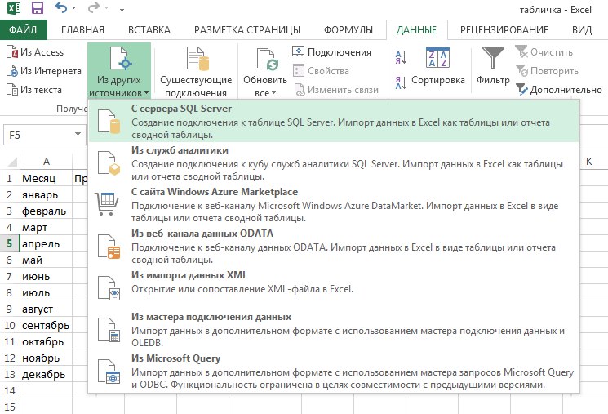Select cell containing март
The width and height of the screenshot is (608, 414).
pos(47,227)
